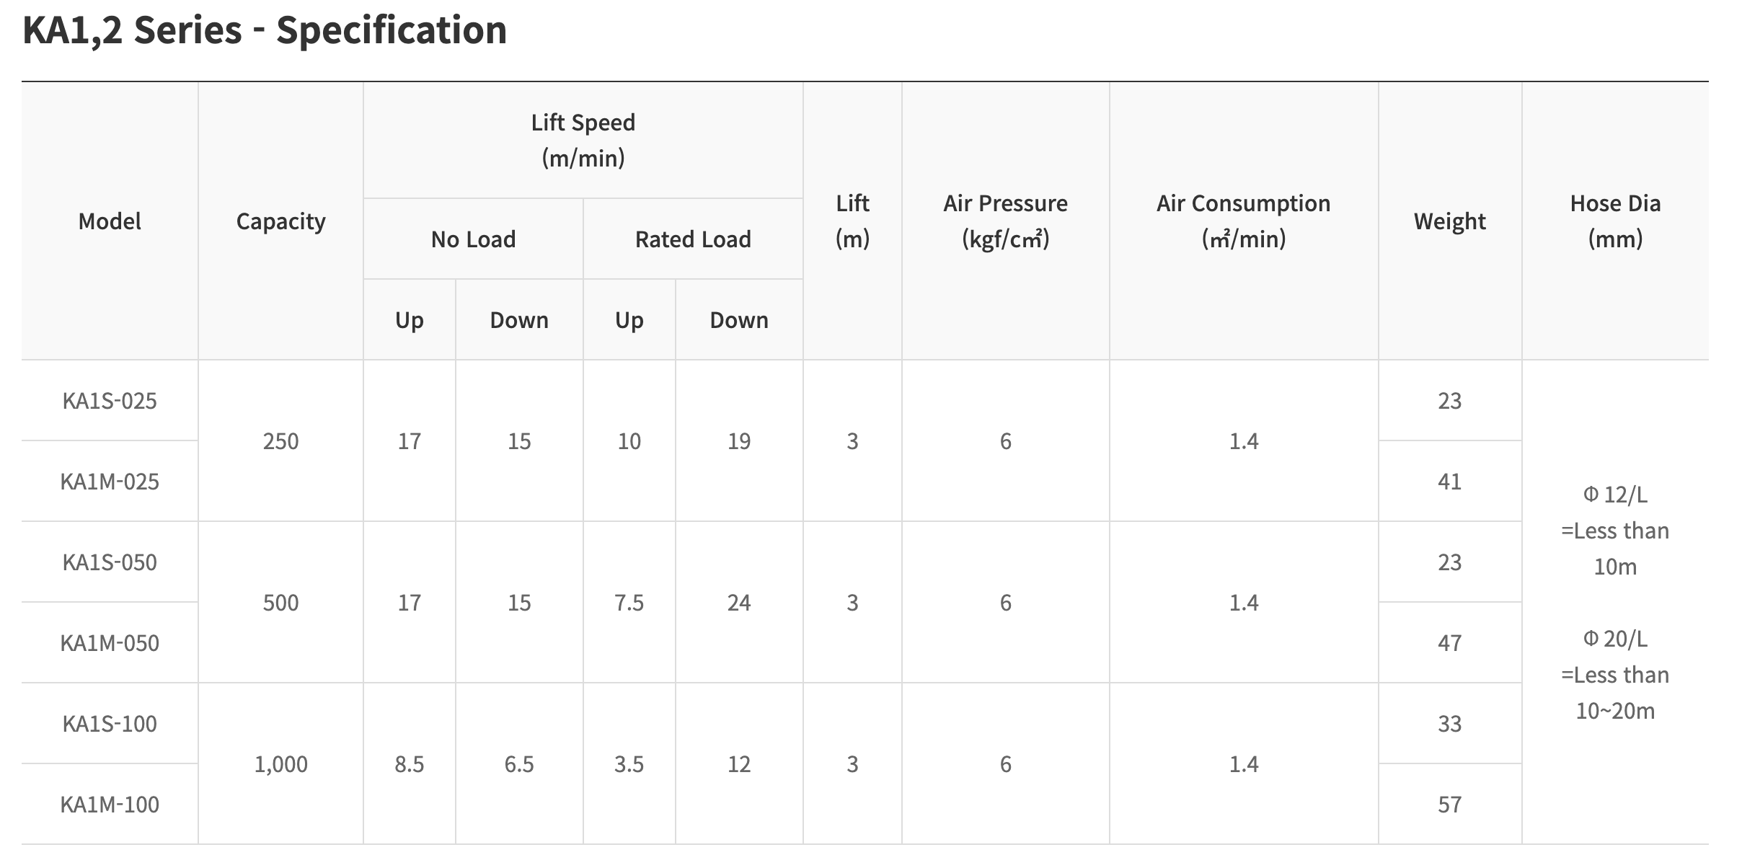Select the Weight column header
The height and width of the screenshot is (855, 1742).
1449,221
